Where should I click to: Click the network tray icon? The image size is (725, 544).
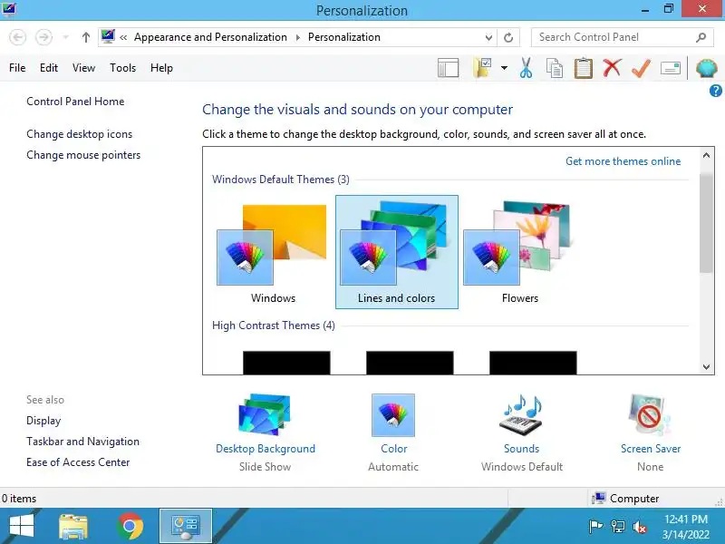coord(618,527)
